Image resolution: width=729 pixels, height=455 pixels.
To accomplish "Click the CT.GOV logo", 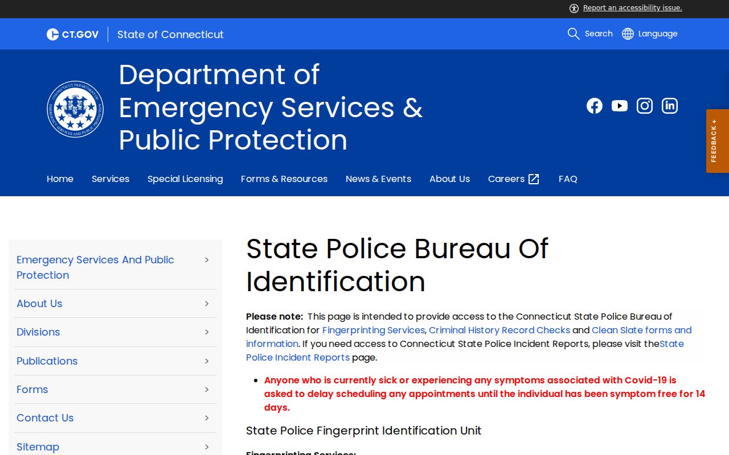I will (x=72, y=34).
